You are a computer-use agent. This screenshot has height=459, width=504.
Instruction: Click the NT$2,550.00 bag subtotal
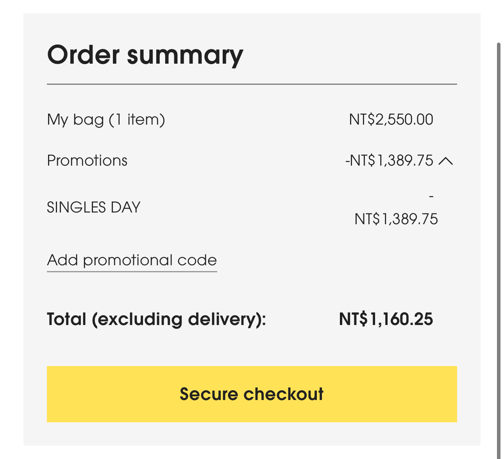pyautogui.click(x=391, y=120)
